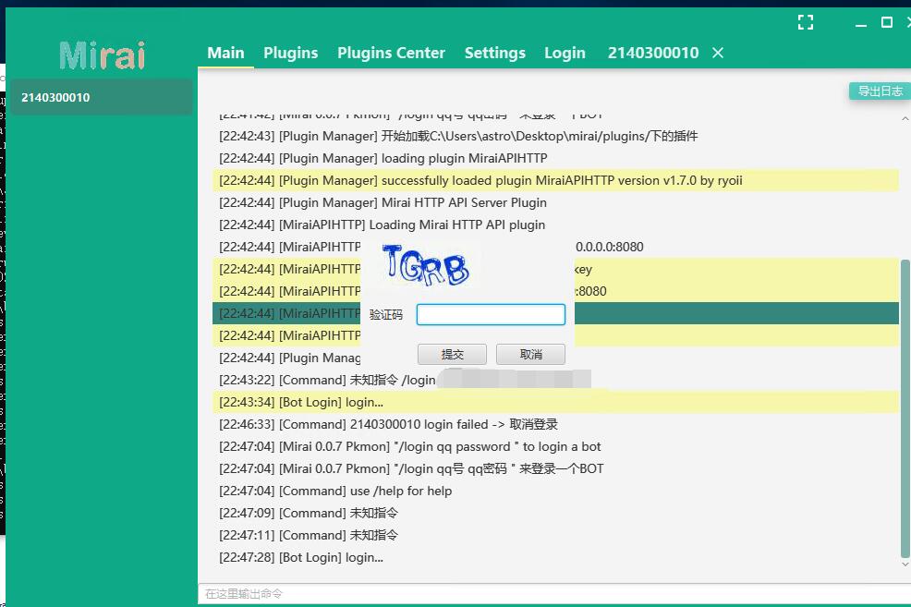The height and width of the screenshot is (607, 911).
Task: Click the 提交 submit button
Action: (x=452, y=355)
